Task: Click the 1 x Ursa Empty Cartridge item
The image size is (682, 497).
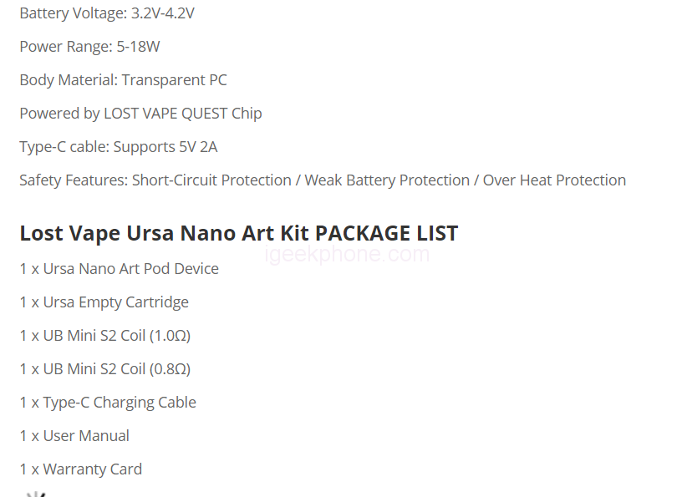Action: (x=104, y=302)
